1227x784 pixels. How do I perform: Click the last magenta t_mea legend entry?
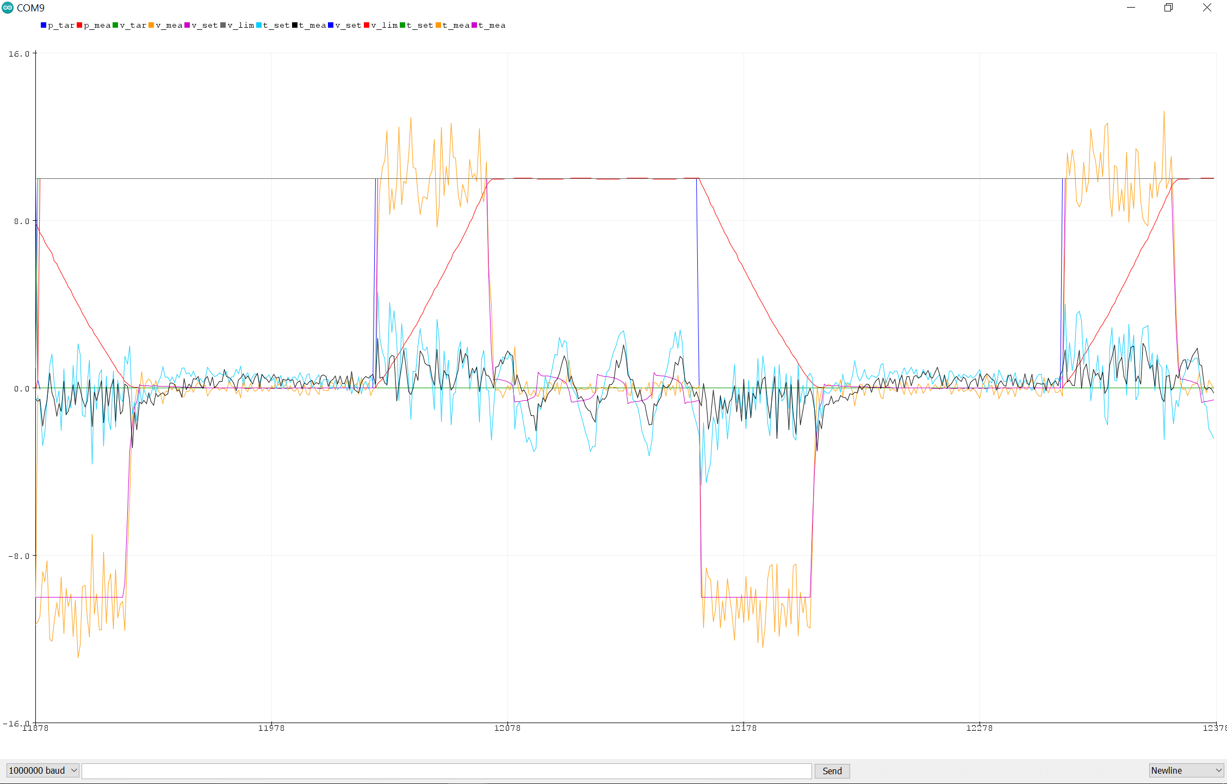pyautogui.click(x=474, y=25)
